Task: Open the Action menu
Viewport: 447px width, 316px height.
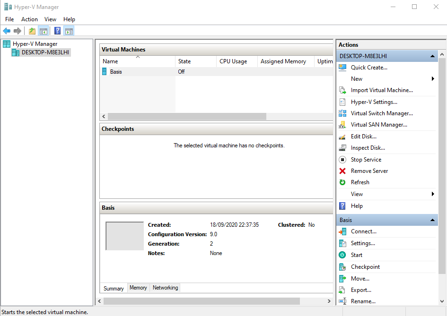Action: click(x=29, y=19)
